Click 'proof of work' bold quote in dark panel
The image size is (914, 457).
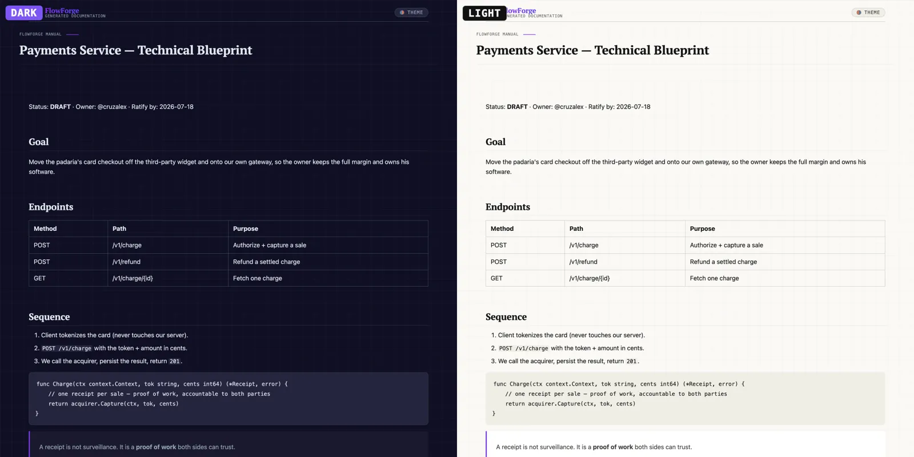[x=156, y=447]
